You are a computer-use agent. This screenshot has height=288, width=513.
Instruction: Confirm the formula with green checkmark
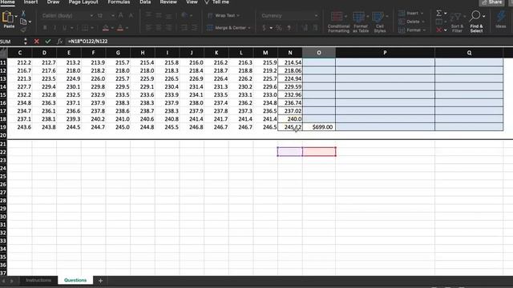(x=48, y=41)
